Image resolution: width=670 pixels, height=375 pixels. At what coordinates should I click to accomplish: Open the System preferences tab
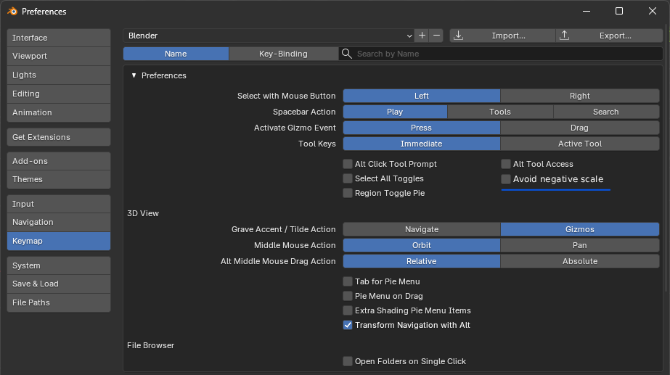[x=59, y=265]
